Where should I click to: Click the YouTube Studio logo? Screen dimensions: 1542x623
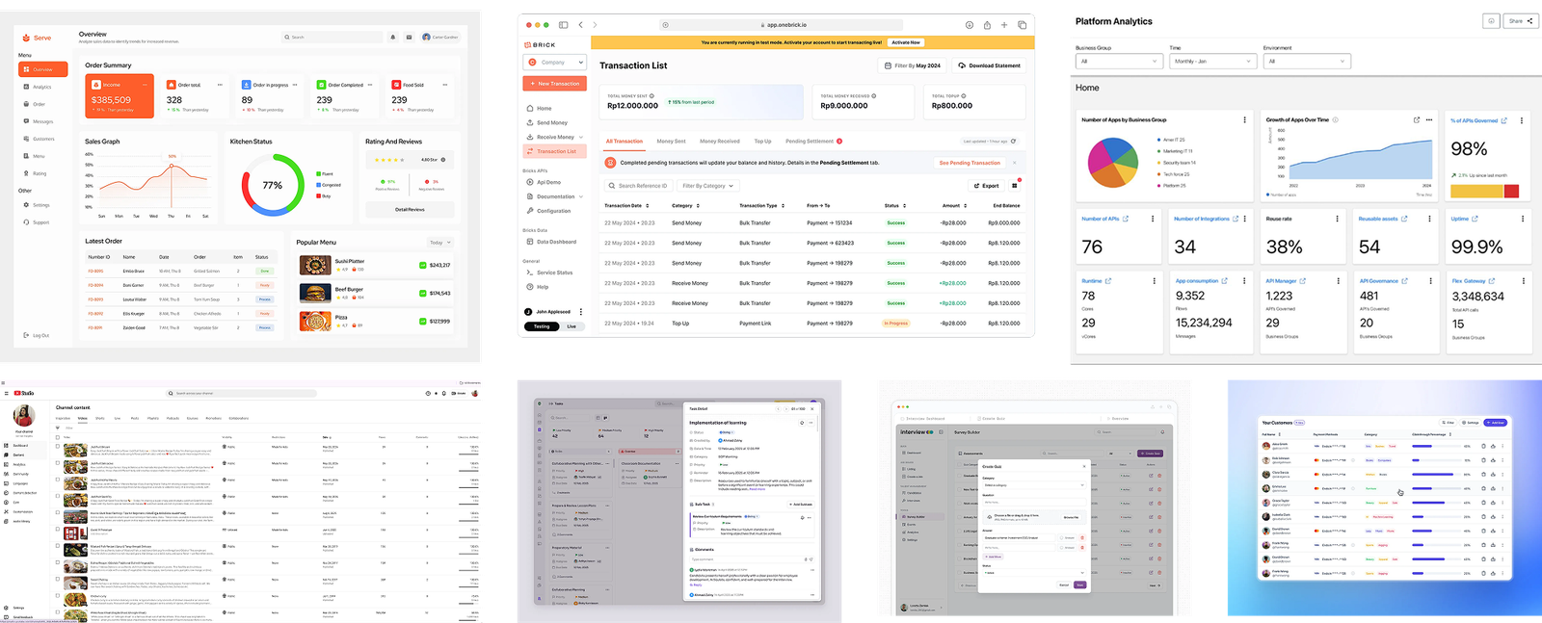pos(23,393)
